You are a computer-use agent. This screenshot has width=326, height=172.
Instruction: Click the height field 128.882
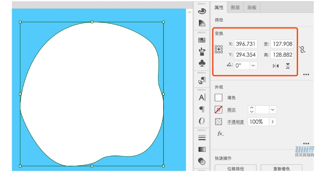coord(282,55)
